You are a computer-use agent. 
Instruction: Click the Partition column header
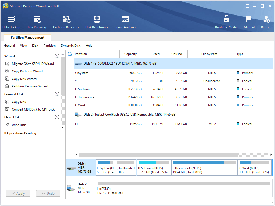96,54
